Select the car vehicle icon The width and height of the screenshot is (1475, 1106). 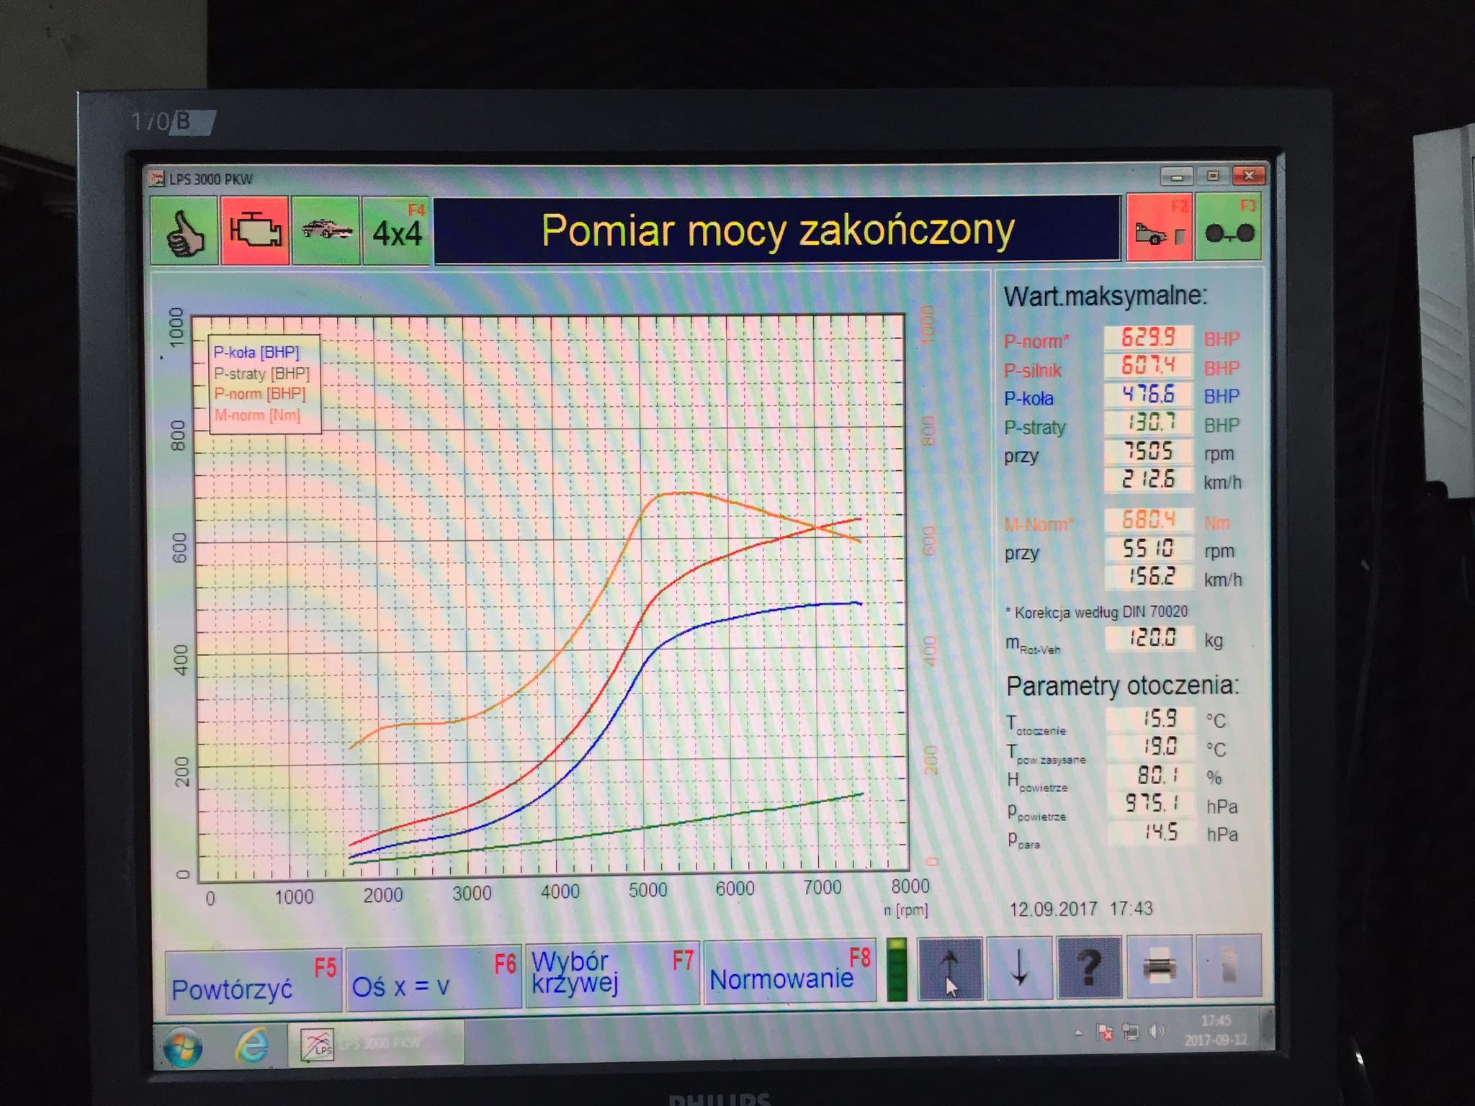(x=326, y=231)
